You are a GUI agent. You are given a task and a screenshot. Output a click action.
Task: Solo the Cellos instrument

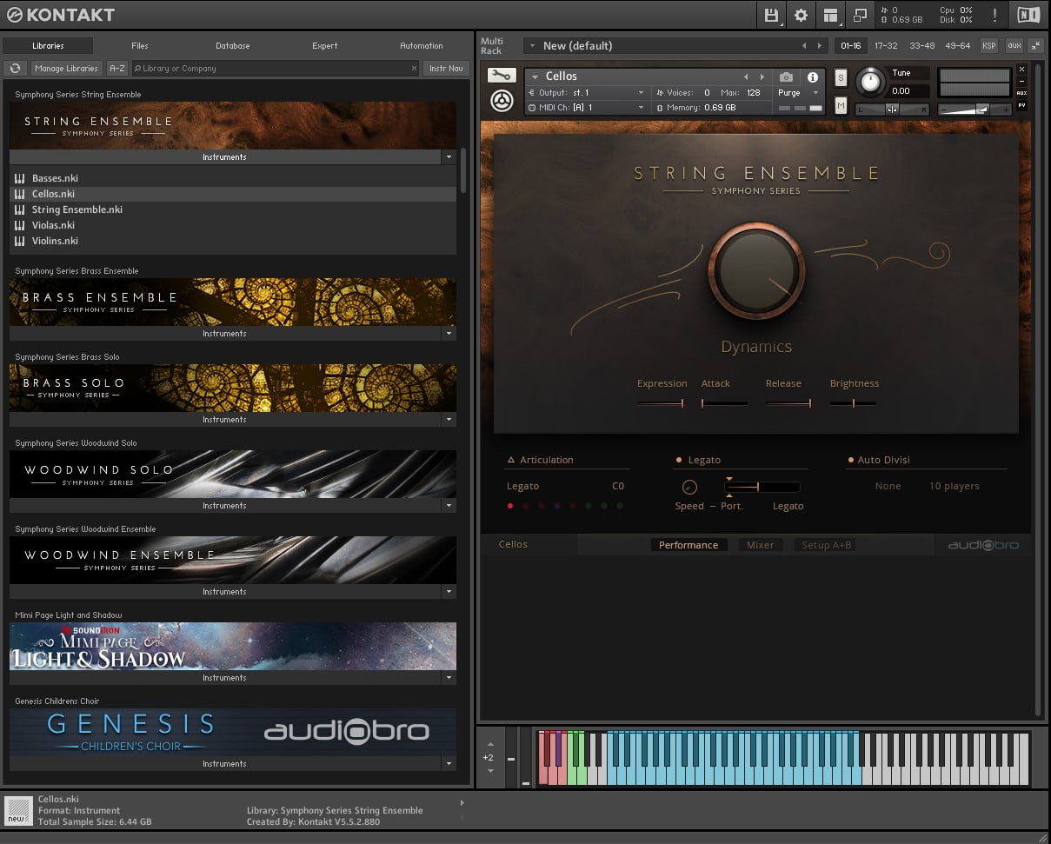(841, 78)
